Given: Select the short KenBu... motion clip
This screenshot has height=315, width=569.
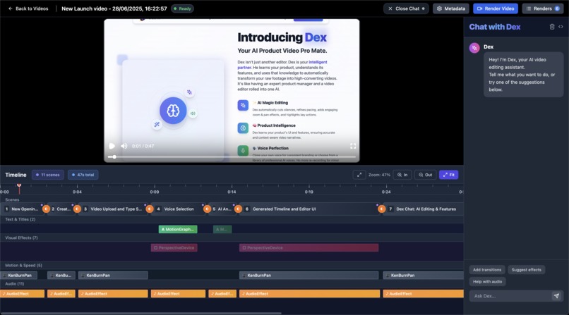Looking at the screenshot, I should point(61,275).
